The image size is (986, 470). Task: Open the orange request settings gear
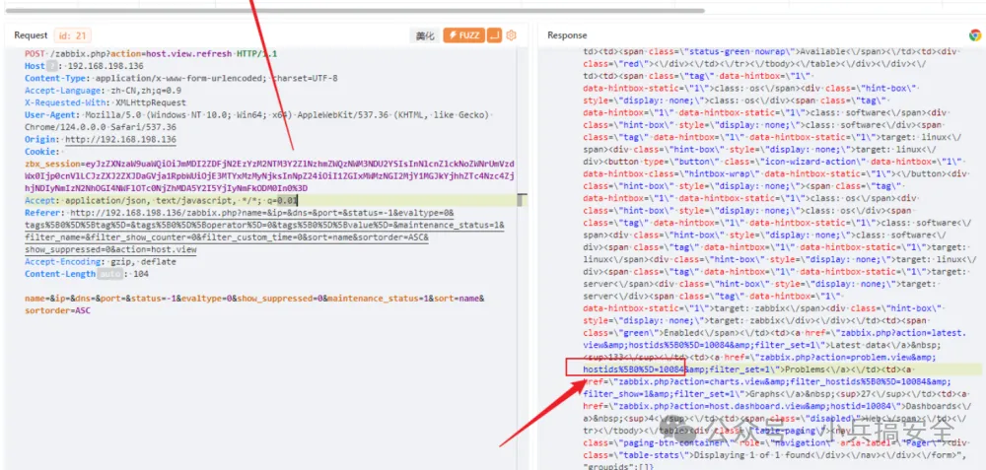pyautogui.click(x=512, y=35)
